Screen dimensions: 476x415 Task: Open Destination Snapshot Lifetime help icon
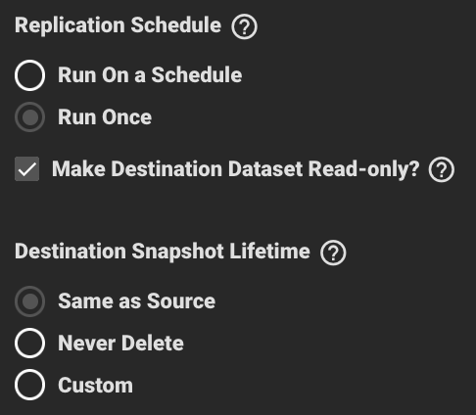click(x=333, y=253)
